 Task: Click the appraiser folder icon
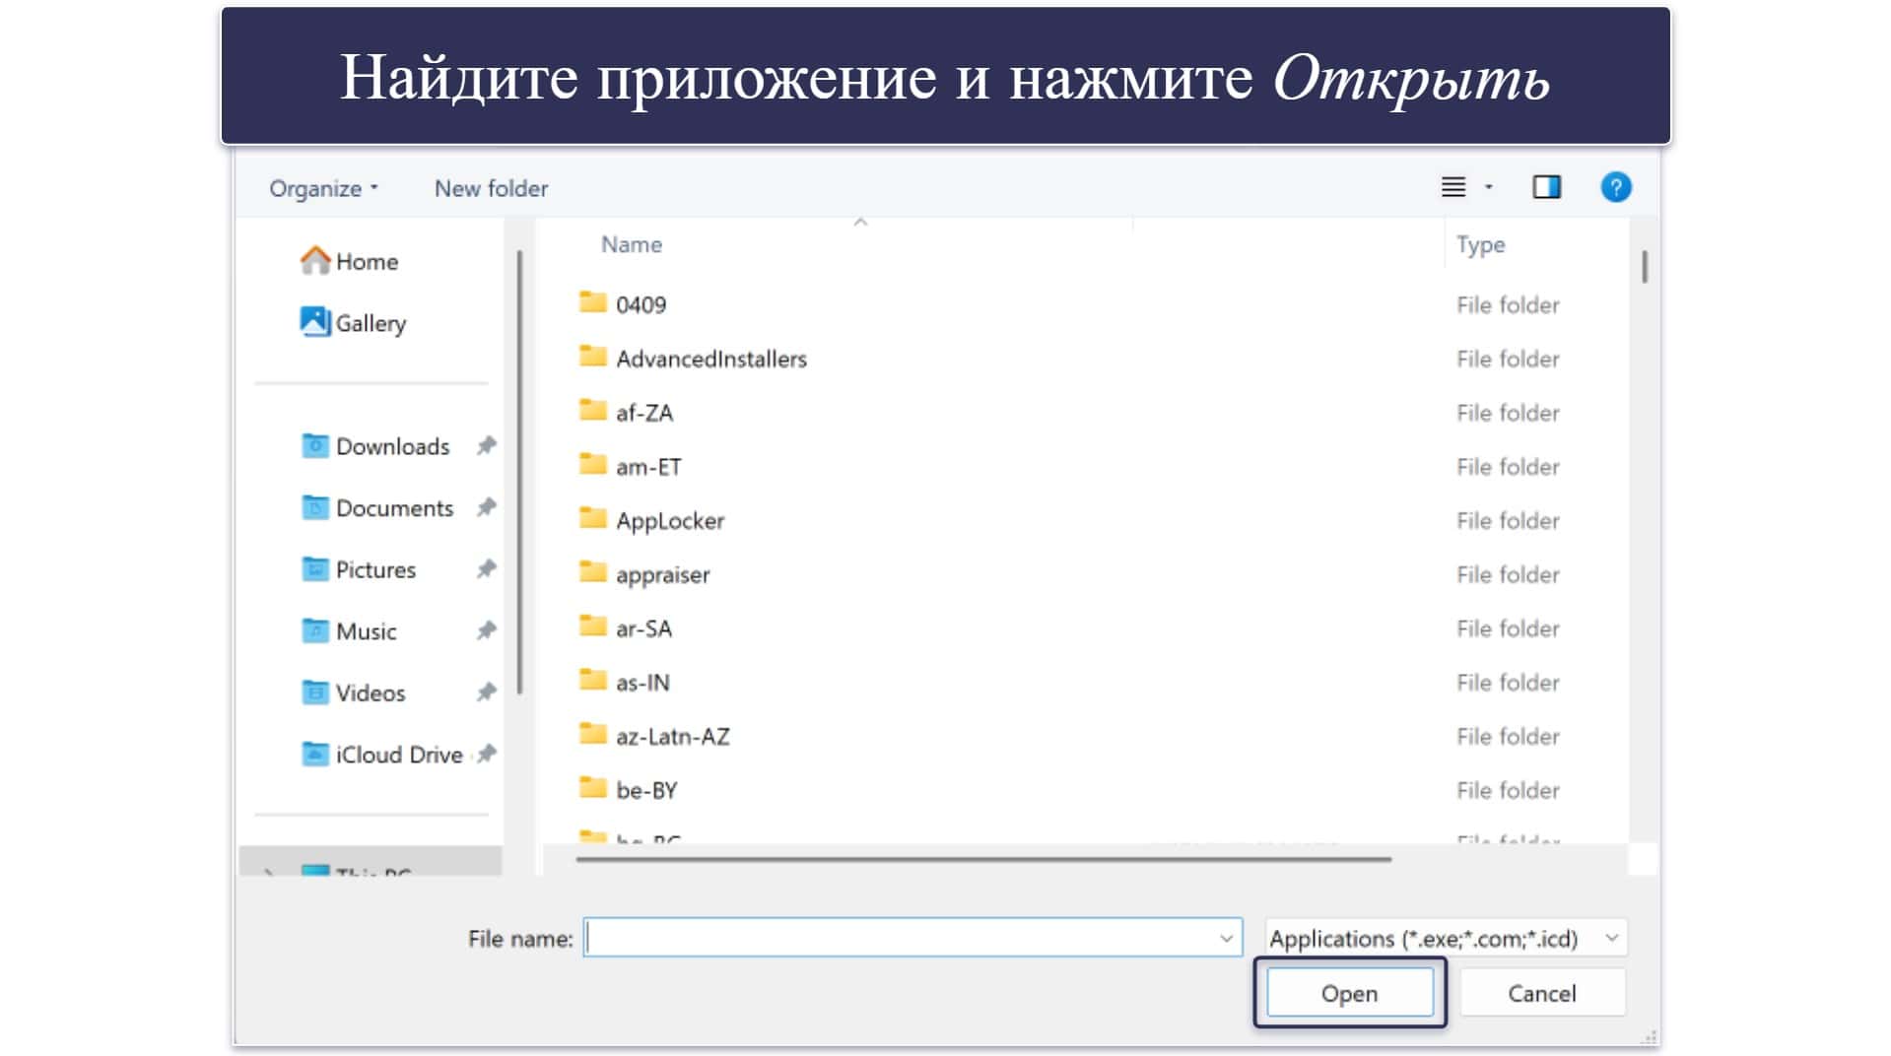(592, 571)
